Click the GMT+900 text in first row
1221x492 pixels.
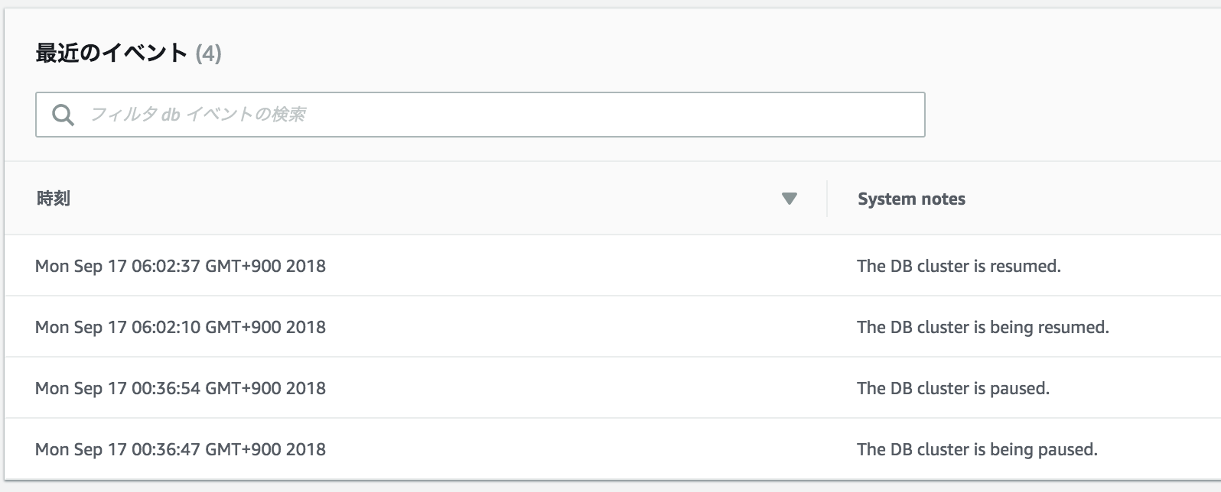tap(243, 266)
